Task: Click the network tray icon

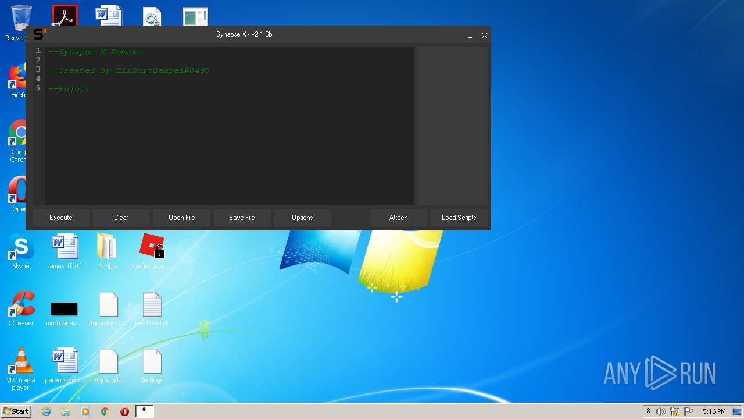Action: [x=675, y=412]
